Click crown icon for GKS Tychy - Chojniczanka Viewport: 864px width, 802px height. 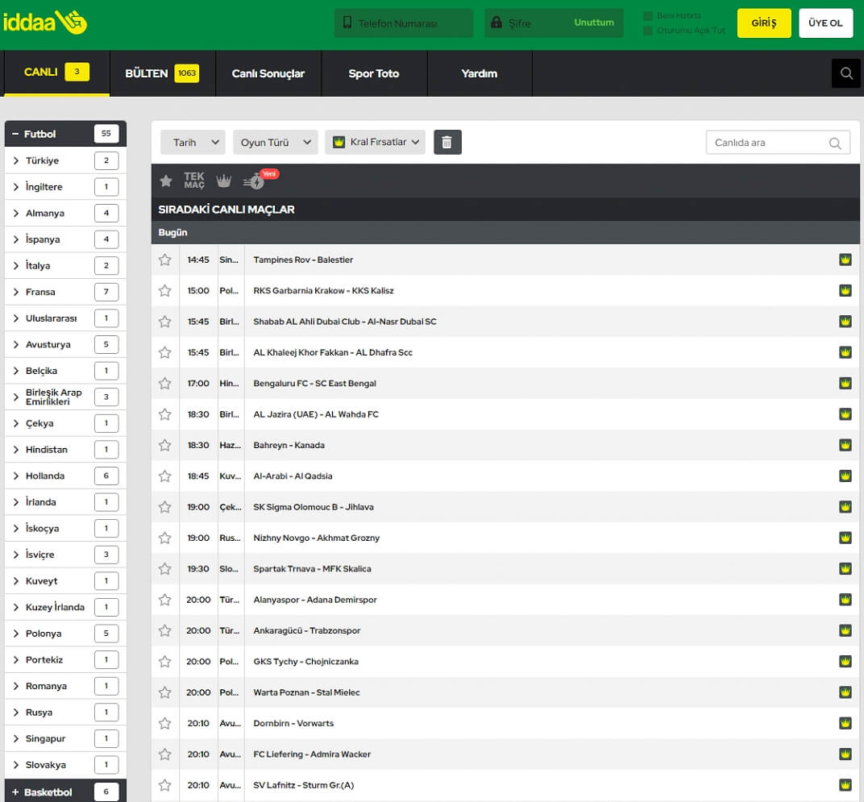[x=845, y=661]
